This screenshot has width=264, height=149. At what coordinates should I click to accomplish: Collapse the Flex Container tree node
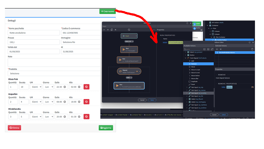(x=211, y=37)
